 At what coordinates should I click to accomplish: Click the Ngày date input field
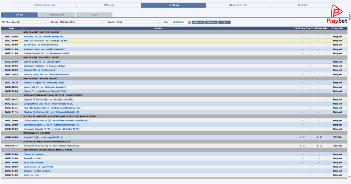(x=178, y=22)
